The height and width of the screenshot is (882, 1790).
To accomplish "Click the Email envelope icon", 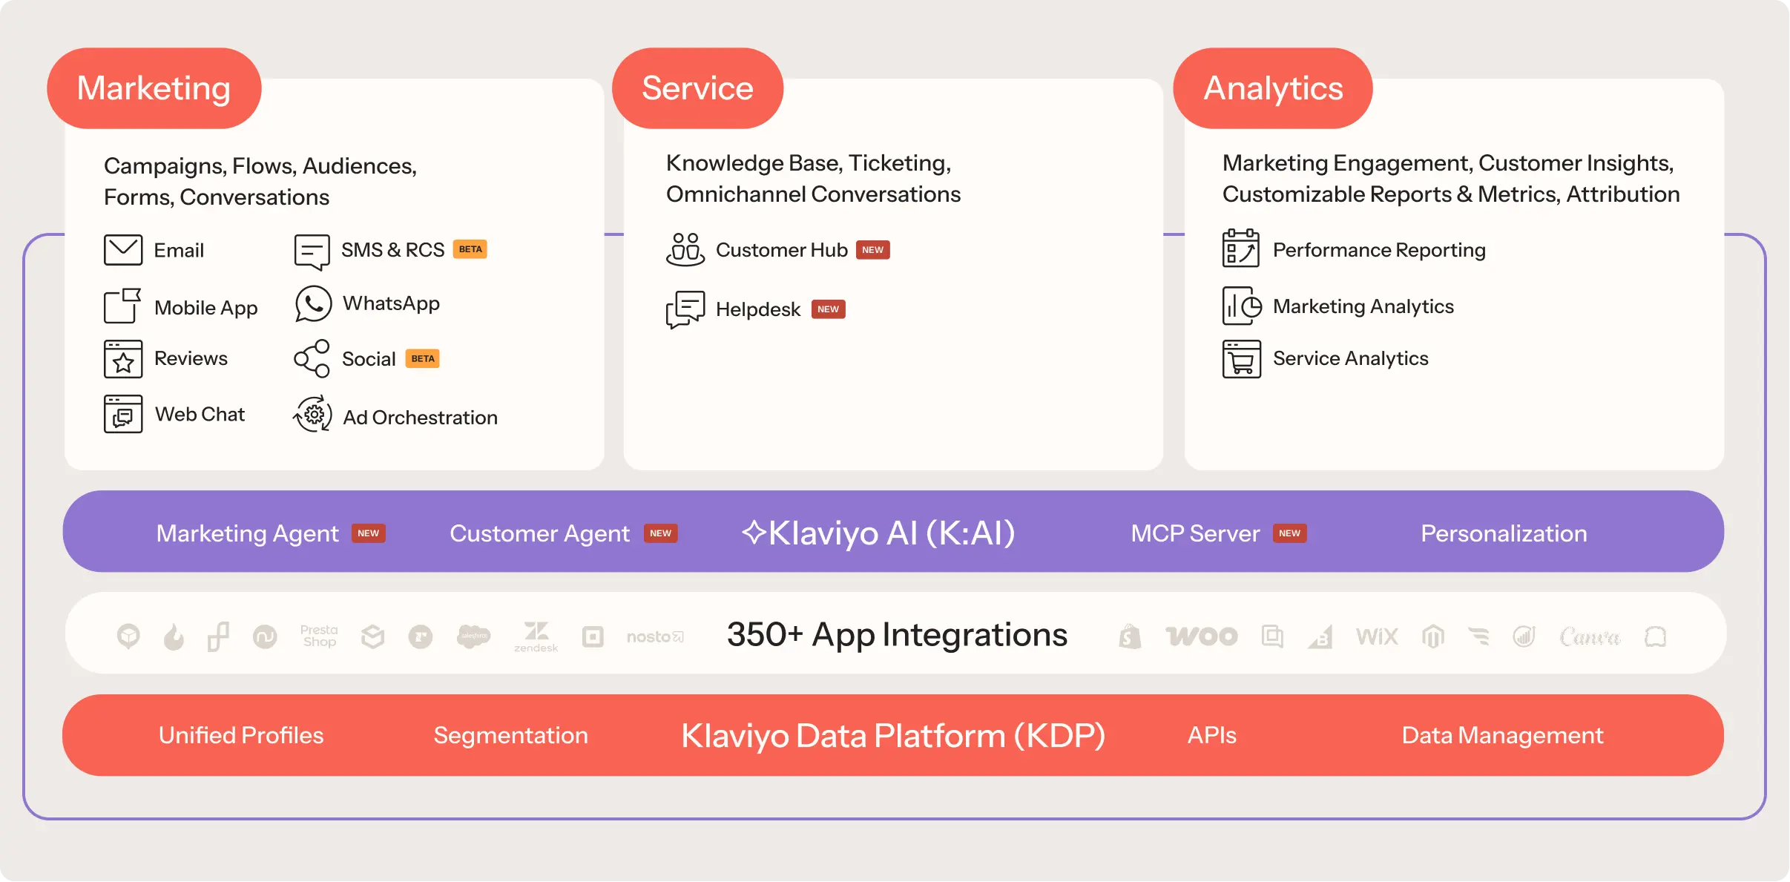I will [x=123, y=250].
